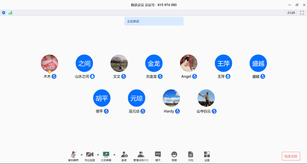Click 山中白云 muted microphone icon
Screen dimensions: 307x164
coord(214,111)
